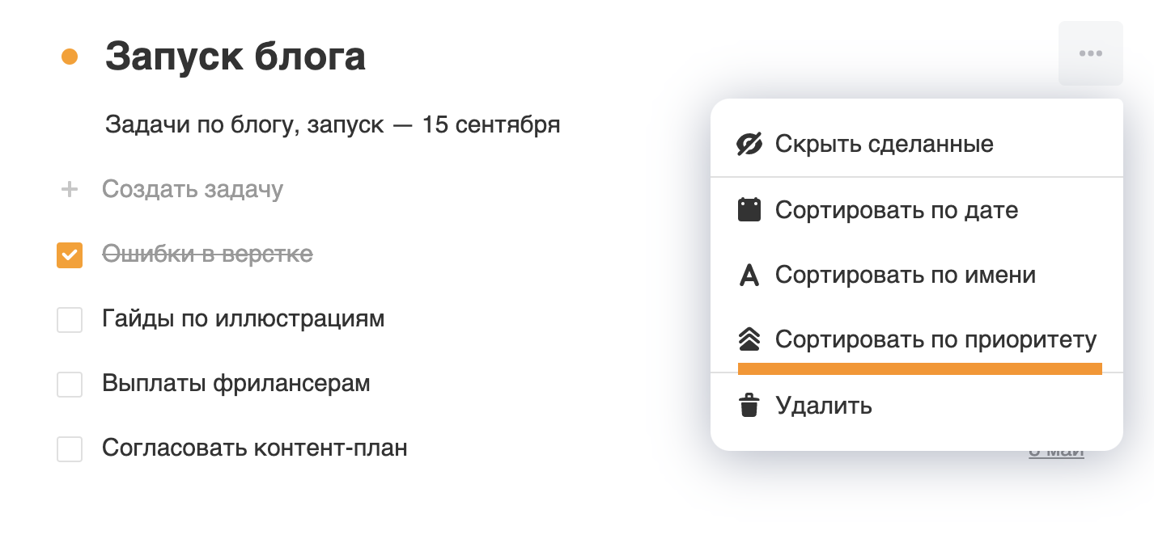Image resolution: width=1154 pixels, height=543 pixels.
Task: Mark Выплаты фрилансерам as done
Action: coord(70,384)
